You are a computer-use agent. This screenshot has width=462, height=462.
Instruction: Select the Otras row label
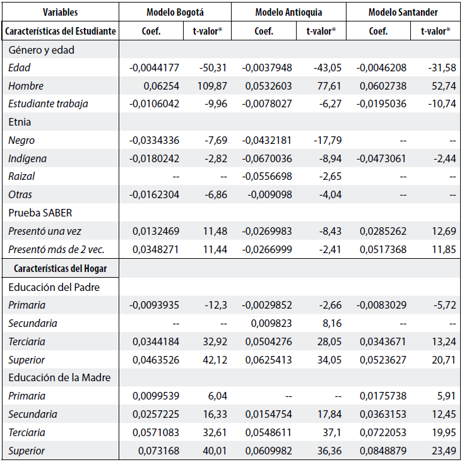[20, 195]
